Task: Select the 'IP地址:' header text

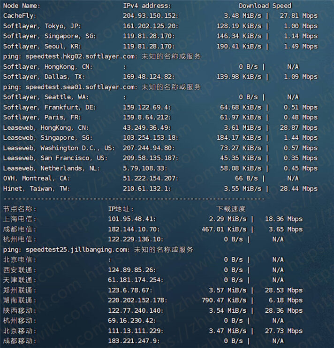Action: coord(121,209)
